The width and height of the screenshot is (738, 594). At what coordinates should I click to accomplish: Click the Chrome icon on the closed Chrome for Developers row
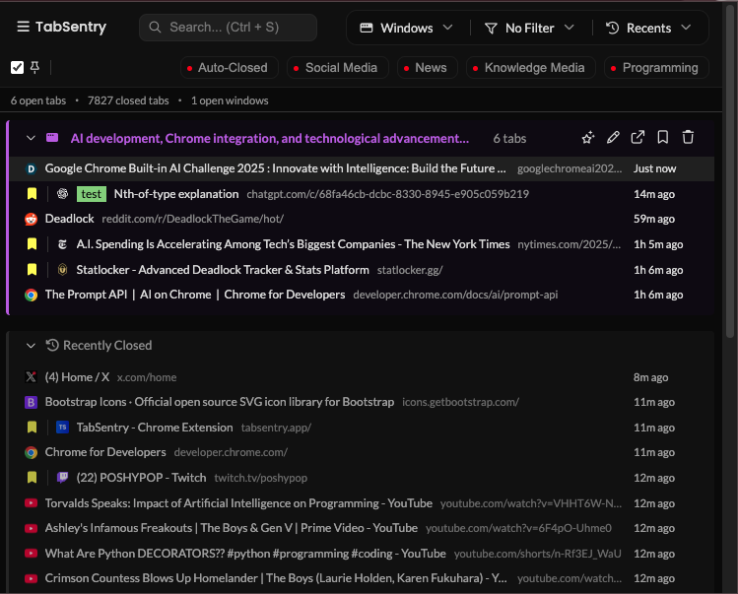click(x=32, y=452)
